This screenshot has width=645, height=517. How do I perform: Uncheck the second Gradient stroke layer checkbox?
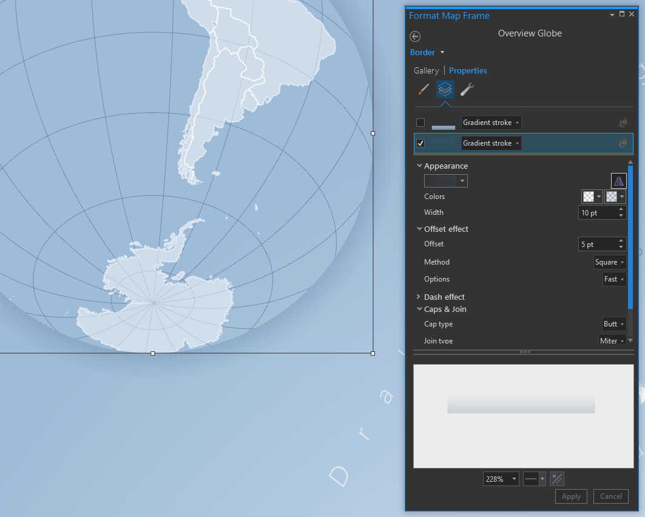[x=420, y=143]
